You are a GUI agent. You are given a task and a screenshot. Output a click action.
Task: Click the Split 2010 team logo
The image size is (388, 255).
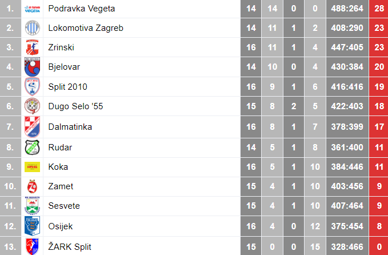tap(32, 87)
